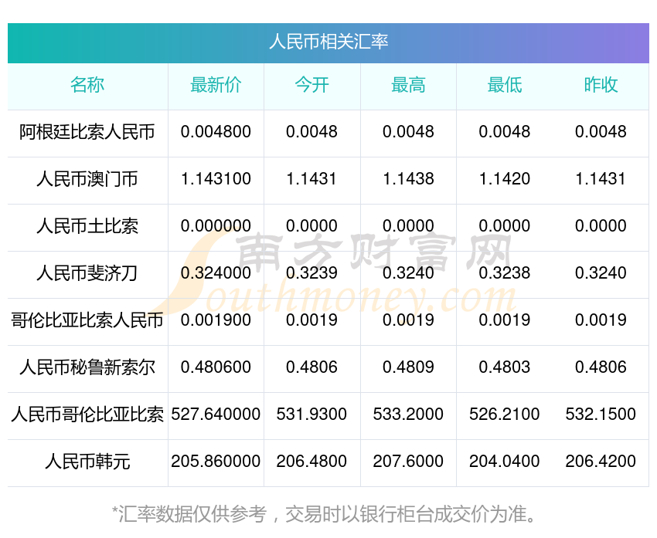Click the 昨收 column header
657x538 pixels.
click(601, 86)
